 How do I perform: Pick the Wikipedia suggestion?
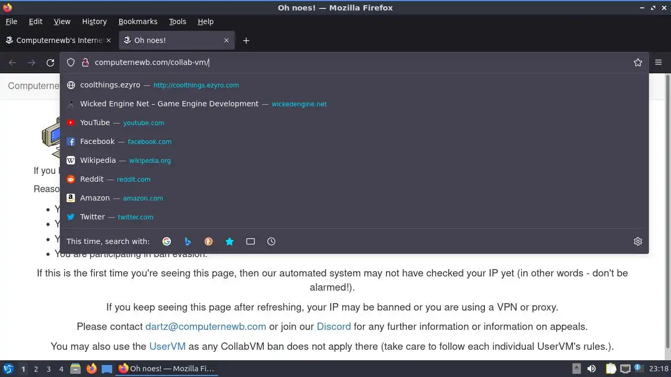[x=354, y=160]
